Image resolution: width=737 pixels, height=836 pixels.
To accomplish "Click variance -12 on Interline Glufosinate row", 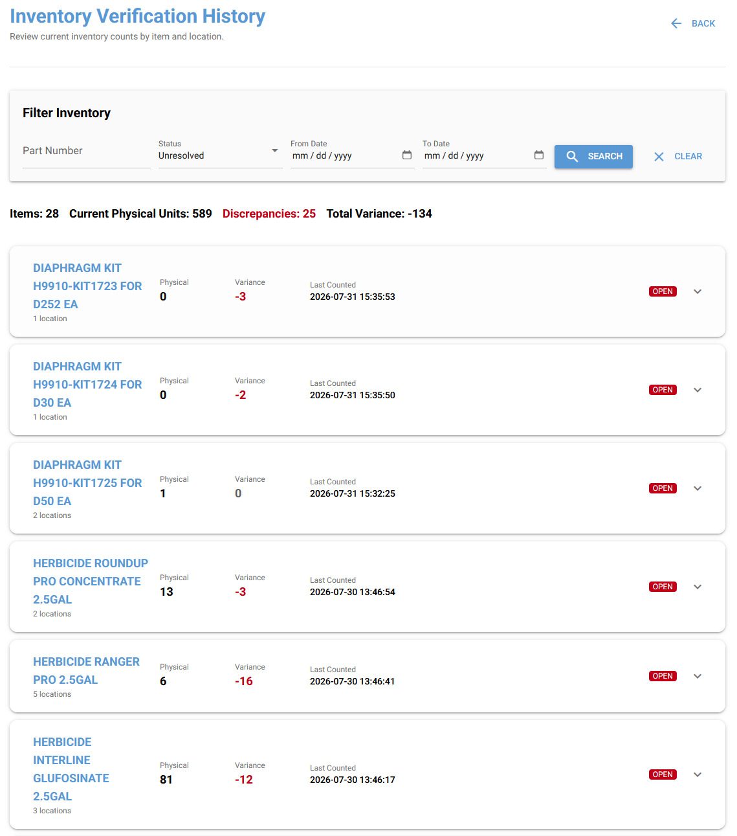I will coord(244,780).
